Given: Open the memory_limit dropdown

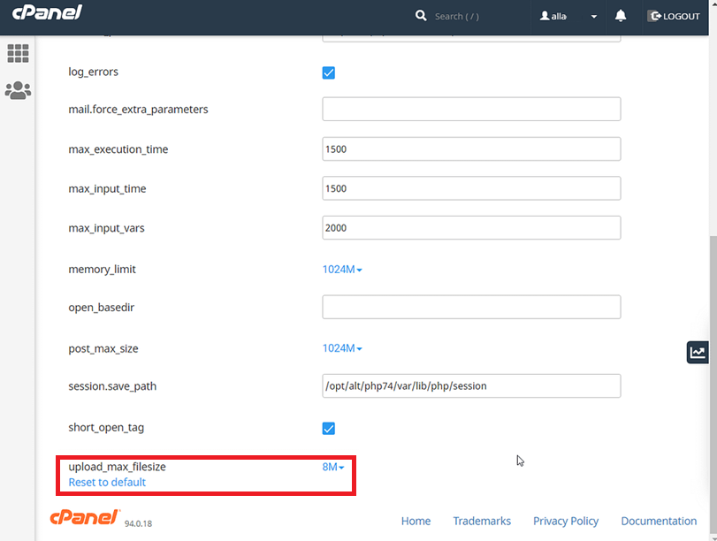Looking at the screenshot, I should 342,269.
